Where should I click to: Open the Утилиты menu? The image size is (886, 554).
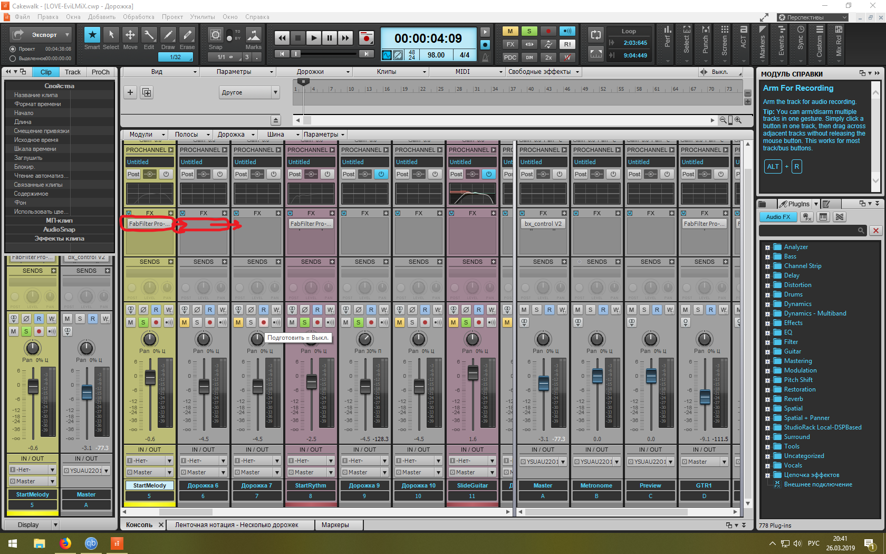click(x=203, y=17)
